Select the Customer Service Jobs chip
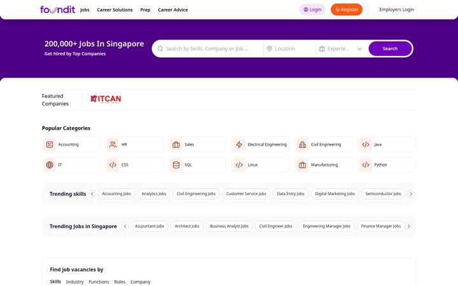This screenshot has height=286, width=458. click(246, 194)
